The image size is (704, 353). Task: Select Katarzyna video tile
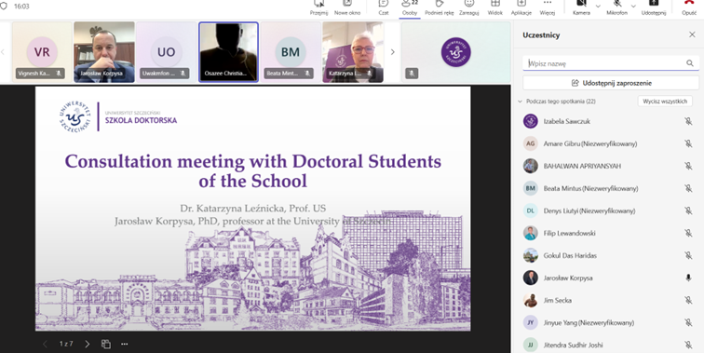353,52
